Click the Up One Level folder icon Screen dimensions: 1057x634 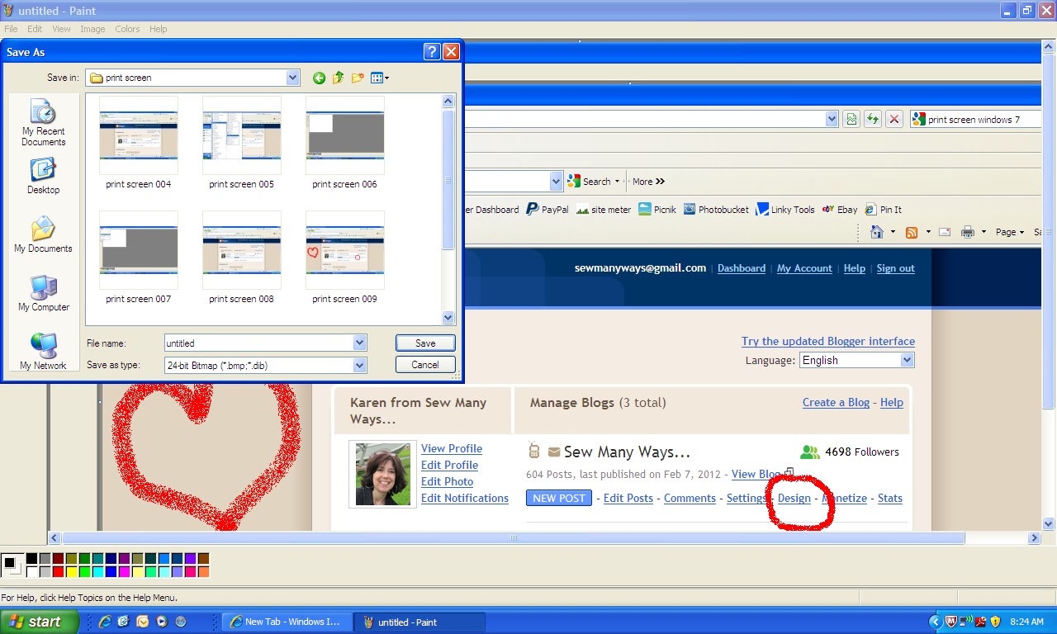coord(338,77)
